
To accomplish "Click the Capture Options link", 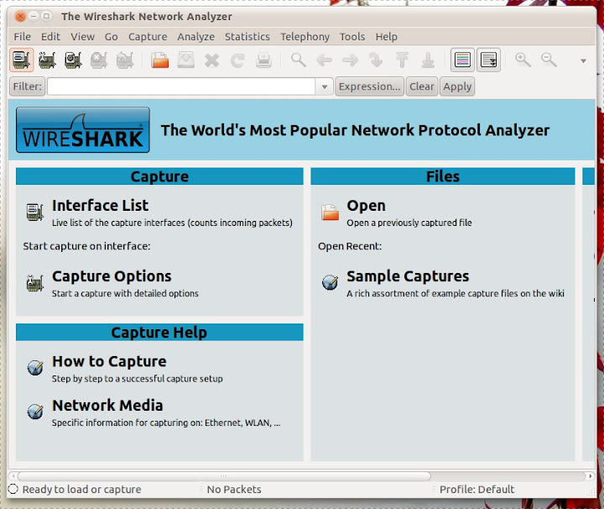I will pyautogui.click(x=112, y=276).
